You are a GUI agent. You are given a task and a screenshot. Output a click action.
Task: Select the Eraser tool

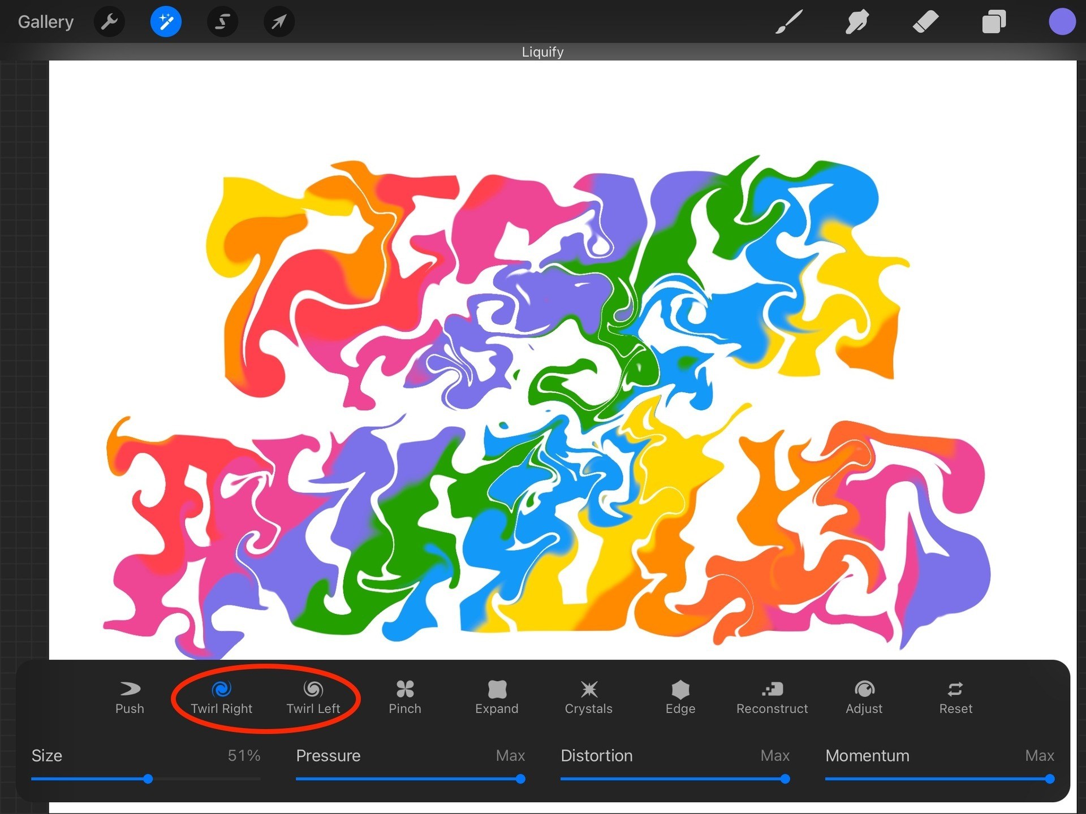click(925, 22)
